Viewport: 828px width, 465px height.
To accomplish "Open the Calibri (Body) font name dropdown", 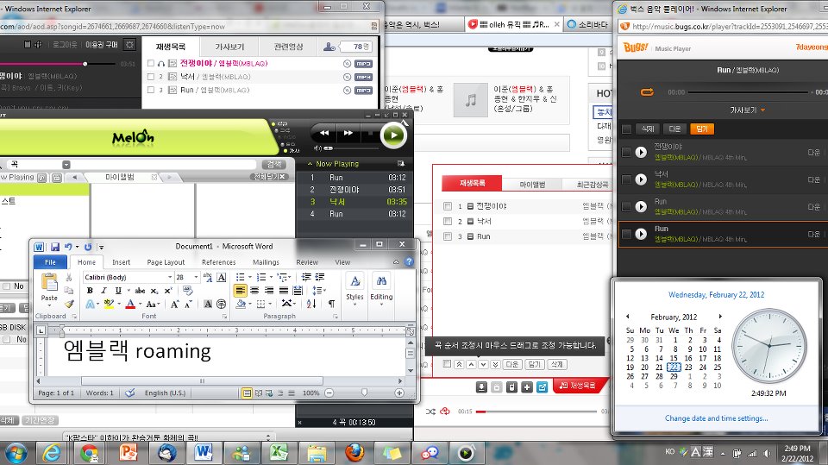I will (x=170, y=277).
